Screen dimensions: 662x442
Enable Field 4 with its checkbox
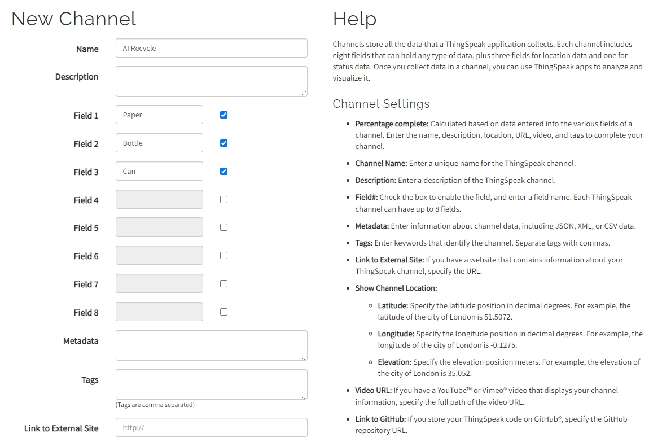223,199
